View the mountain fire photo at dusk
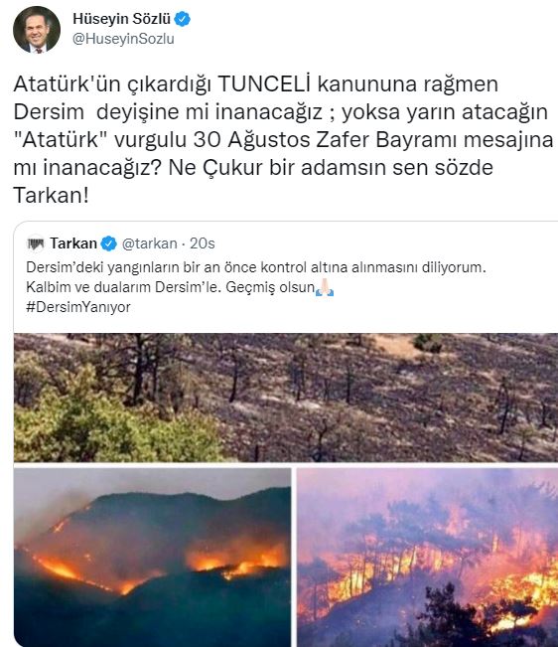The height and width of the screenshot is (647, 558). click(153, 557)
